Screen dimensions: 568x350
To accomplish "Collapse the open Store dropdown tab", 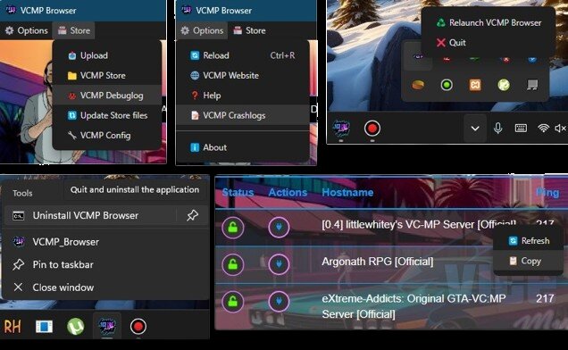I will pos(74,30).
